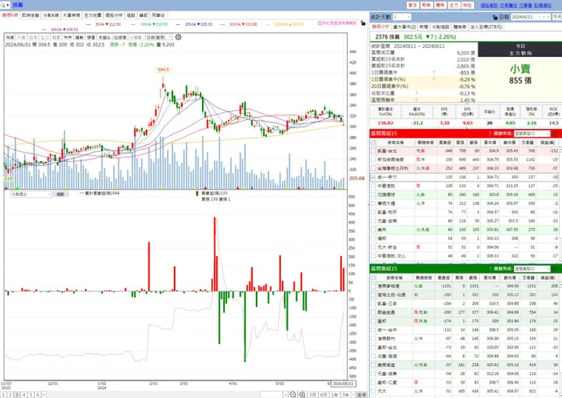562x398 pixels.
Task: Open the 主力 red button at top
Action: click(x=453, y=5)
